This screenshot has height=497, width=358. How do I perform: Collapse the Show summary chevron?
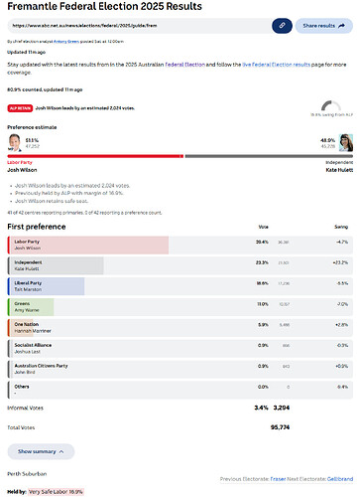tap(61, 451)
